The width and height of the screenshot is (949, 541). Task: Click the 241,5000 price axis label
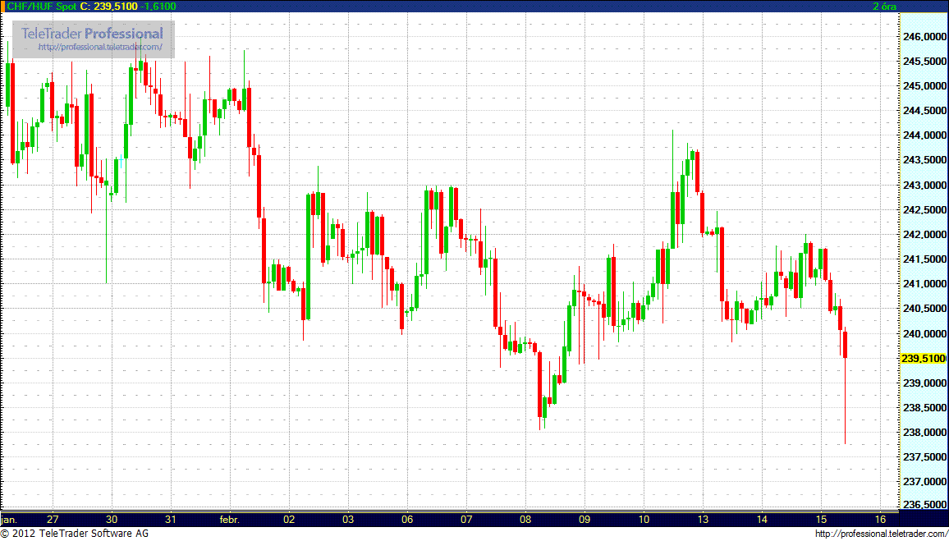point(924,259)
